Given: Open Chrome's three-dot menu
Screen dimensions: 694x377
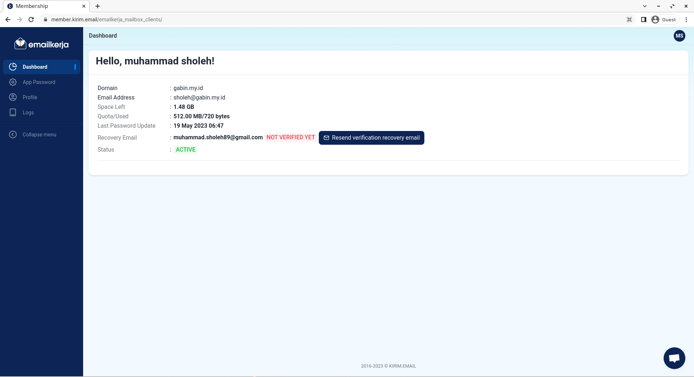Looking at the screenshot, I should click(x=686, y=20).
